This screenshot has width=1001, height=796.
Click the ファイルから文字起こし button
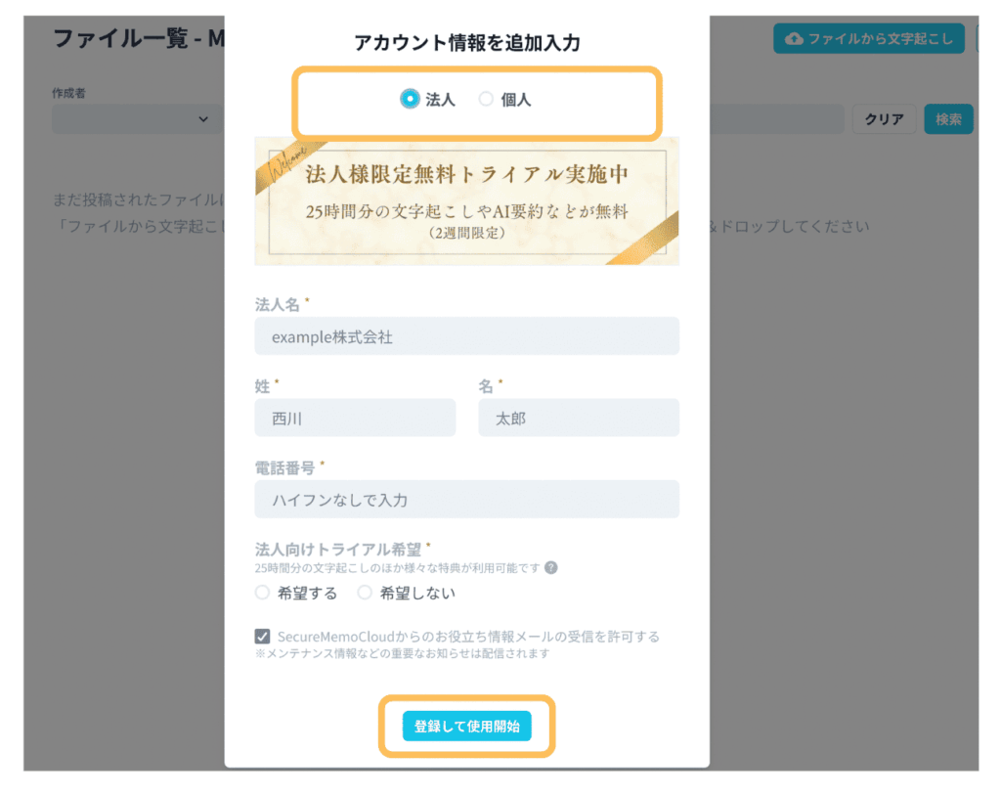(868, 39)
